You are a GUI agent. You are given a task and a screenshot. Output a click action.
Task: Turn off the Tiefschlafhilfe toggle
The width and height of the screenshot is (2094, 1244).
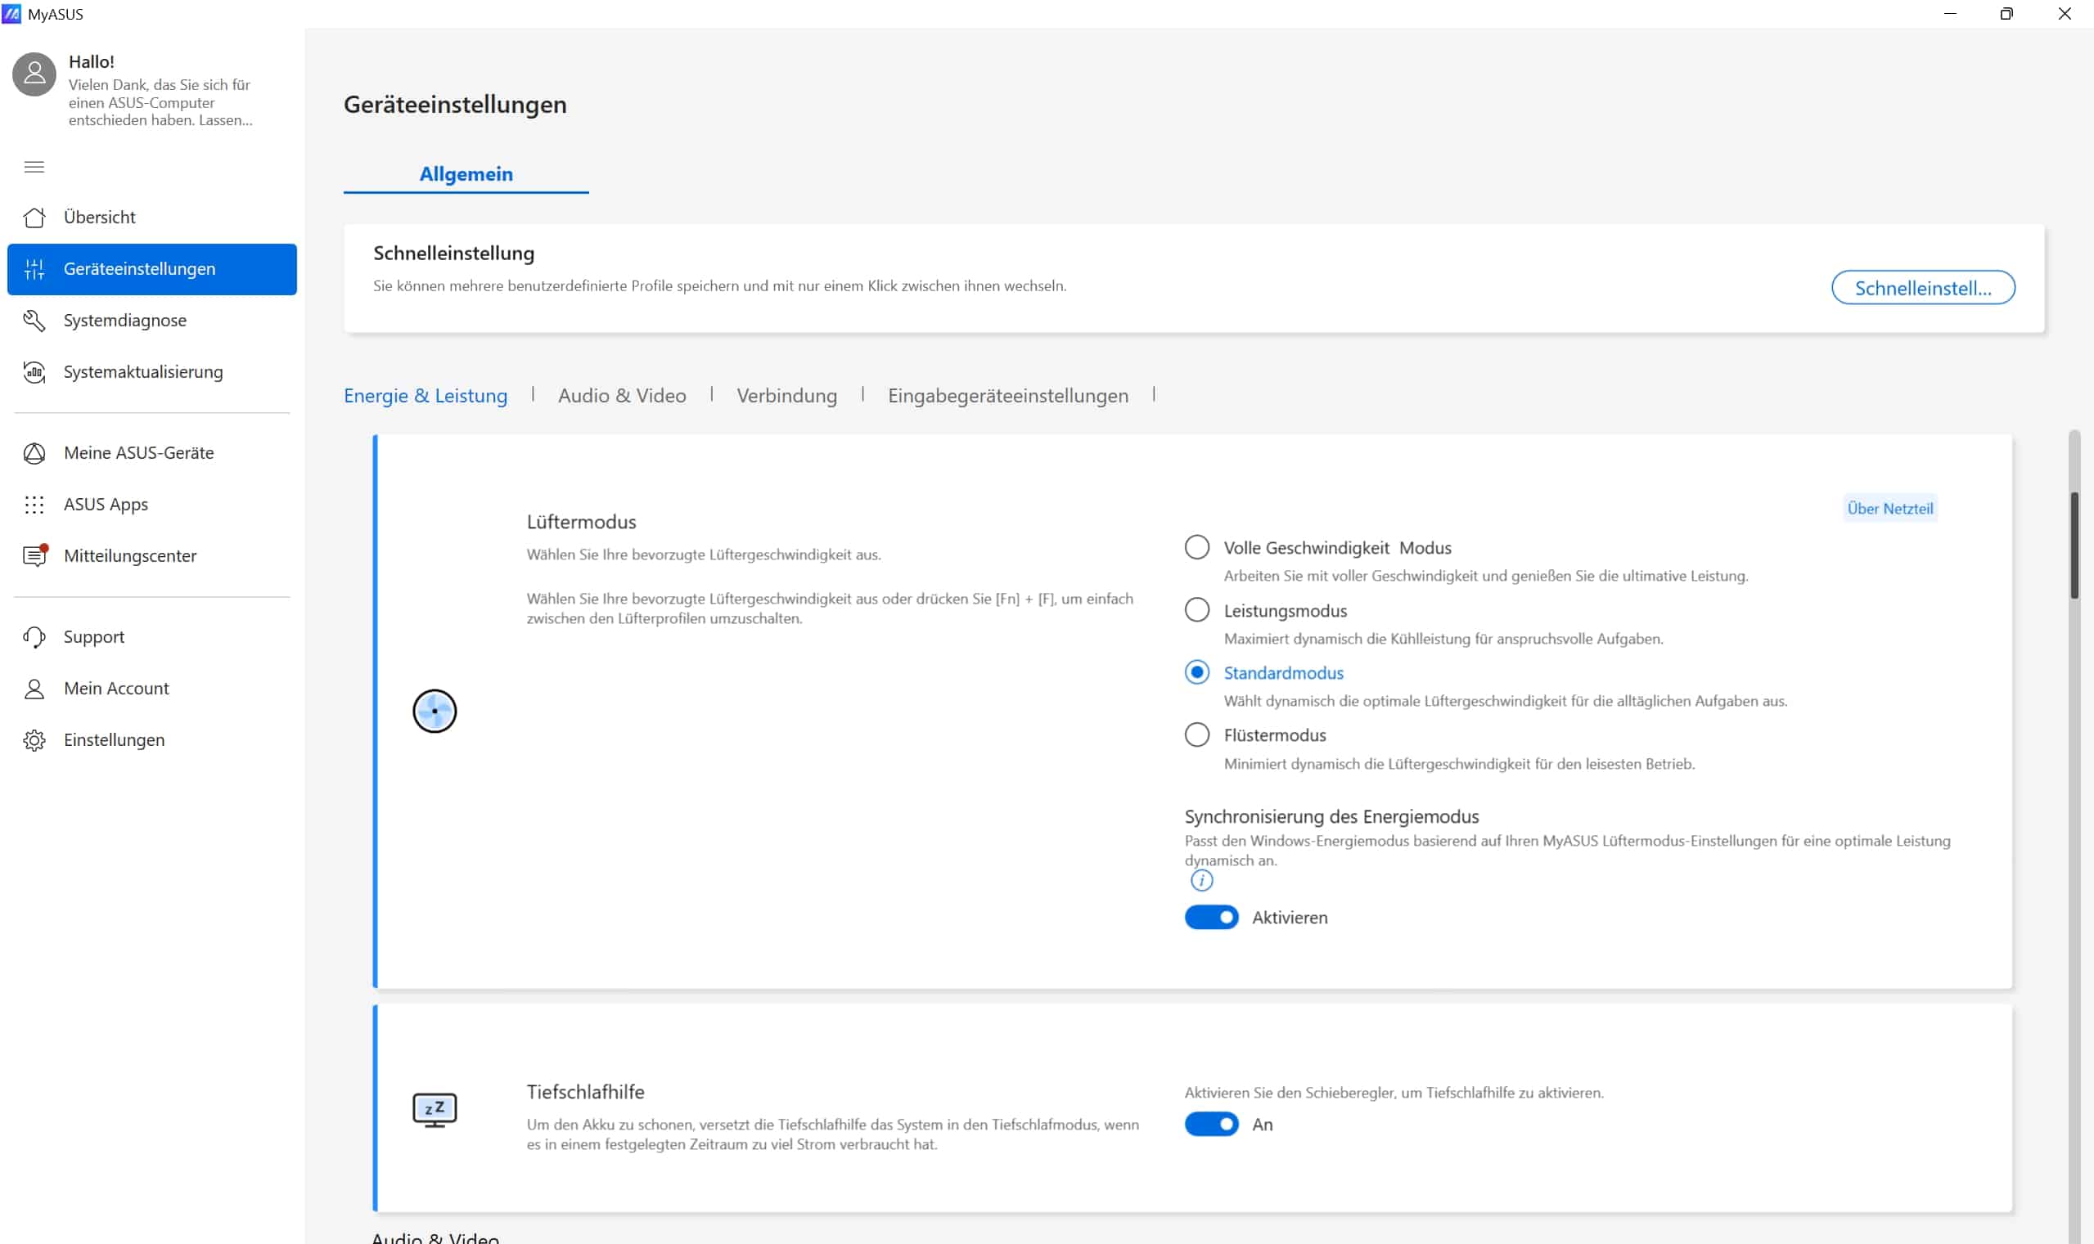1211,1124
